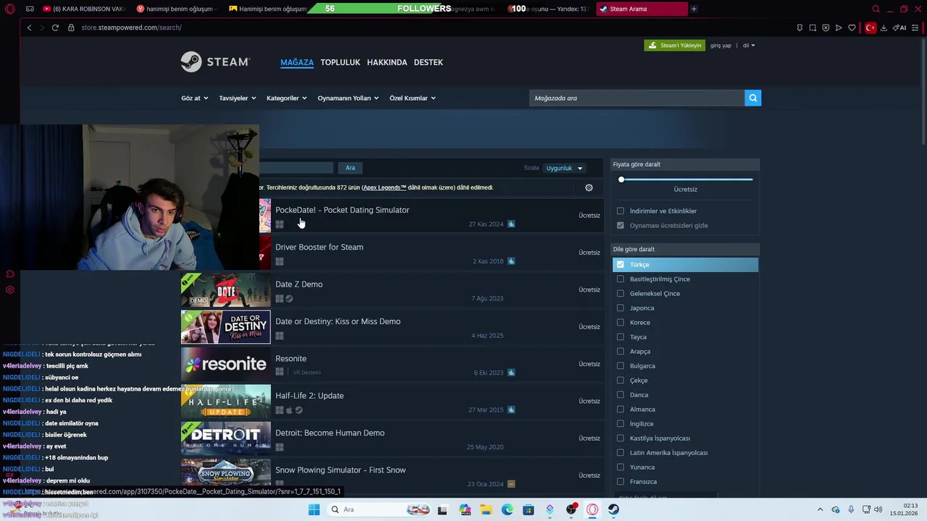Click the Ara search button

pos(351,168)
